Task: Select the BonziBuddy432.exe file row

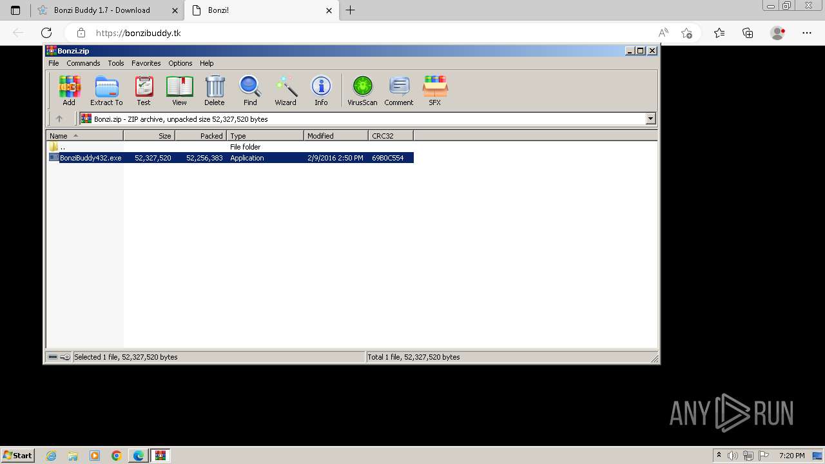Action: tap(231, 158)
